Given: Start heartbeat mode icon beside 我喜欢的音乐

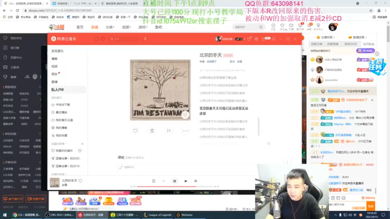Looking at the screenshot, I should pyautogui.click(x=79, y=151).
